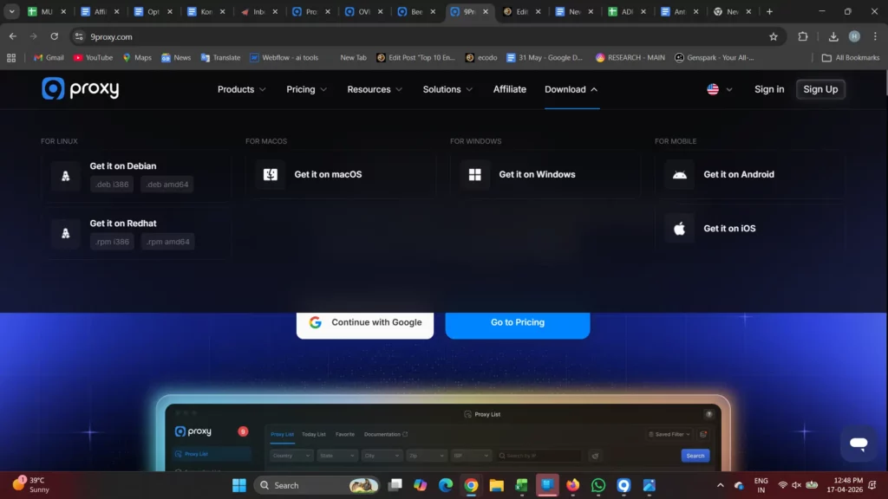The height and width of the screenshot is (499, 888).
Task: Reload the current page
Action: [55, 36]
